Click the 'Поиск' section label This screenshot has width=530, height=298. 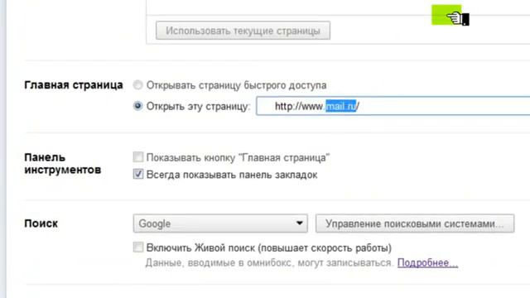pyautogui.click(x=41, y=223)
